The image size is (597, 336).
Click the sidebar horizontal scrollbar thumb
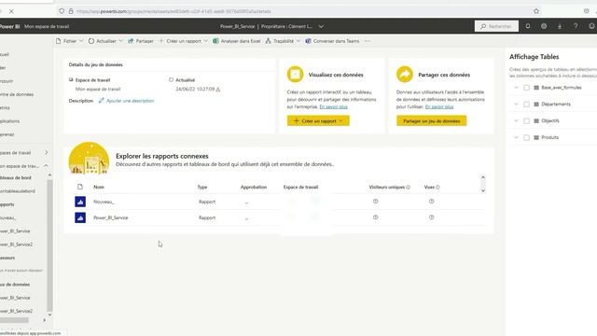[15, 320]
